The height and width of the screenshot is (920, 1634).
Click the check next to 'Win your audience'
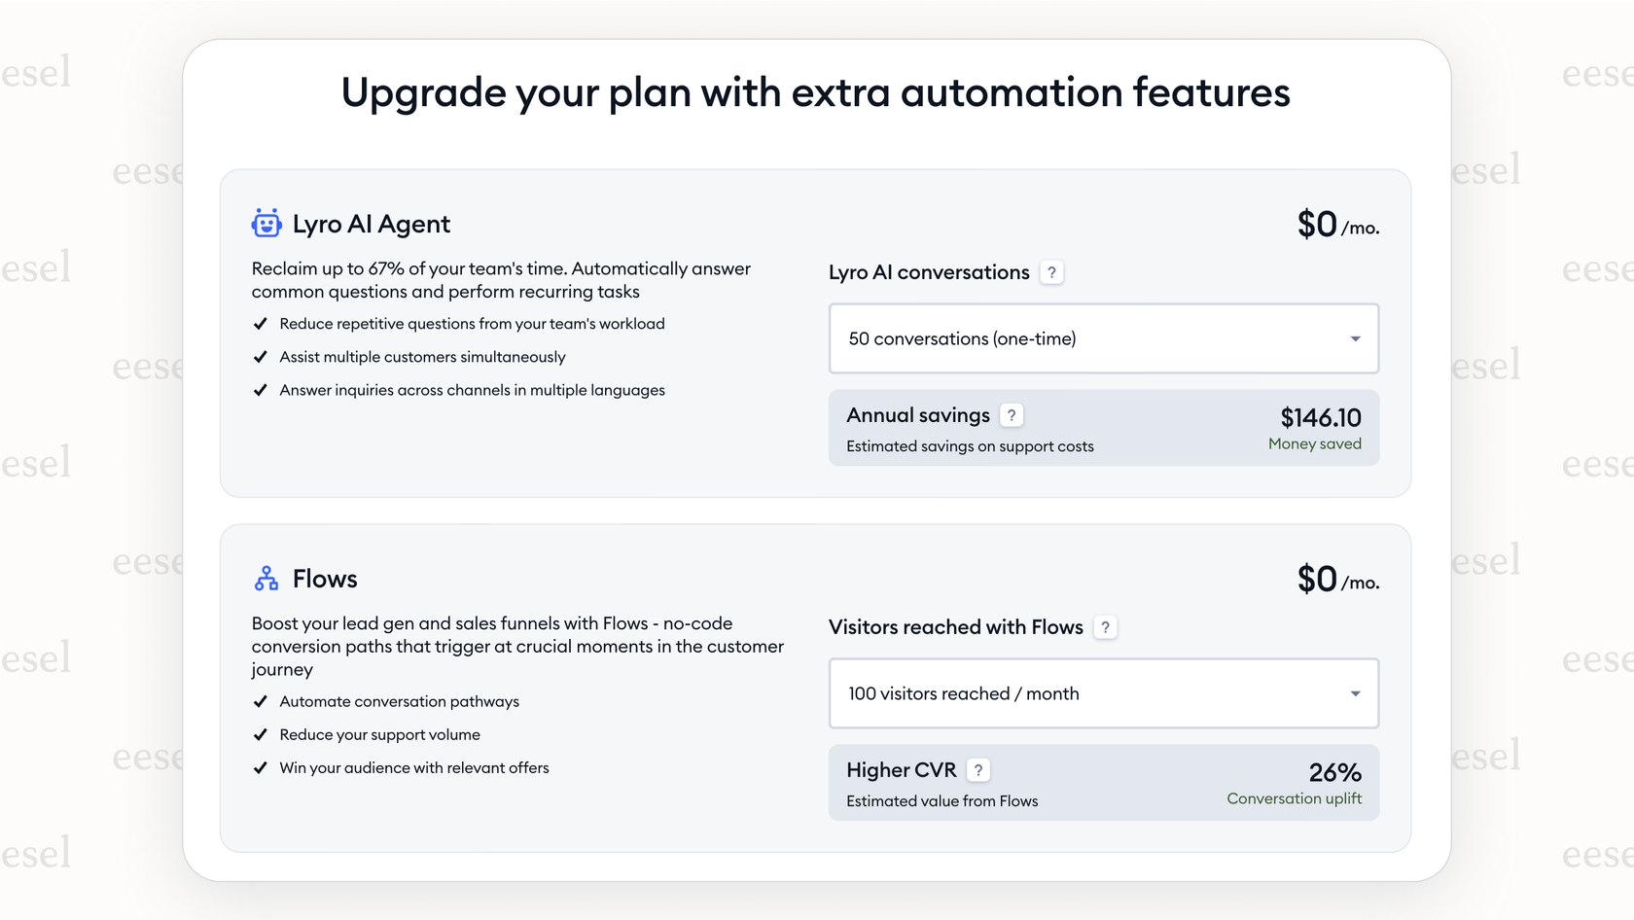(x=260, y=767)
